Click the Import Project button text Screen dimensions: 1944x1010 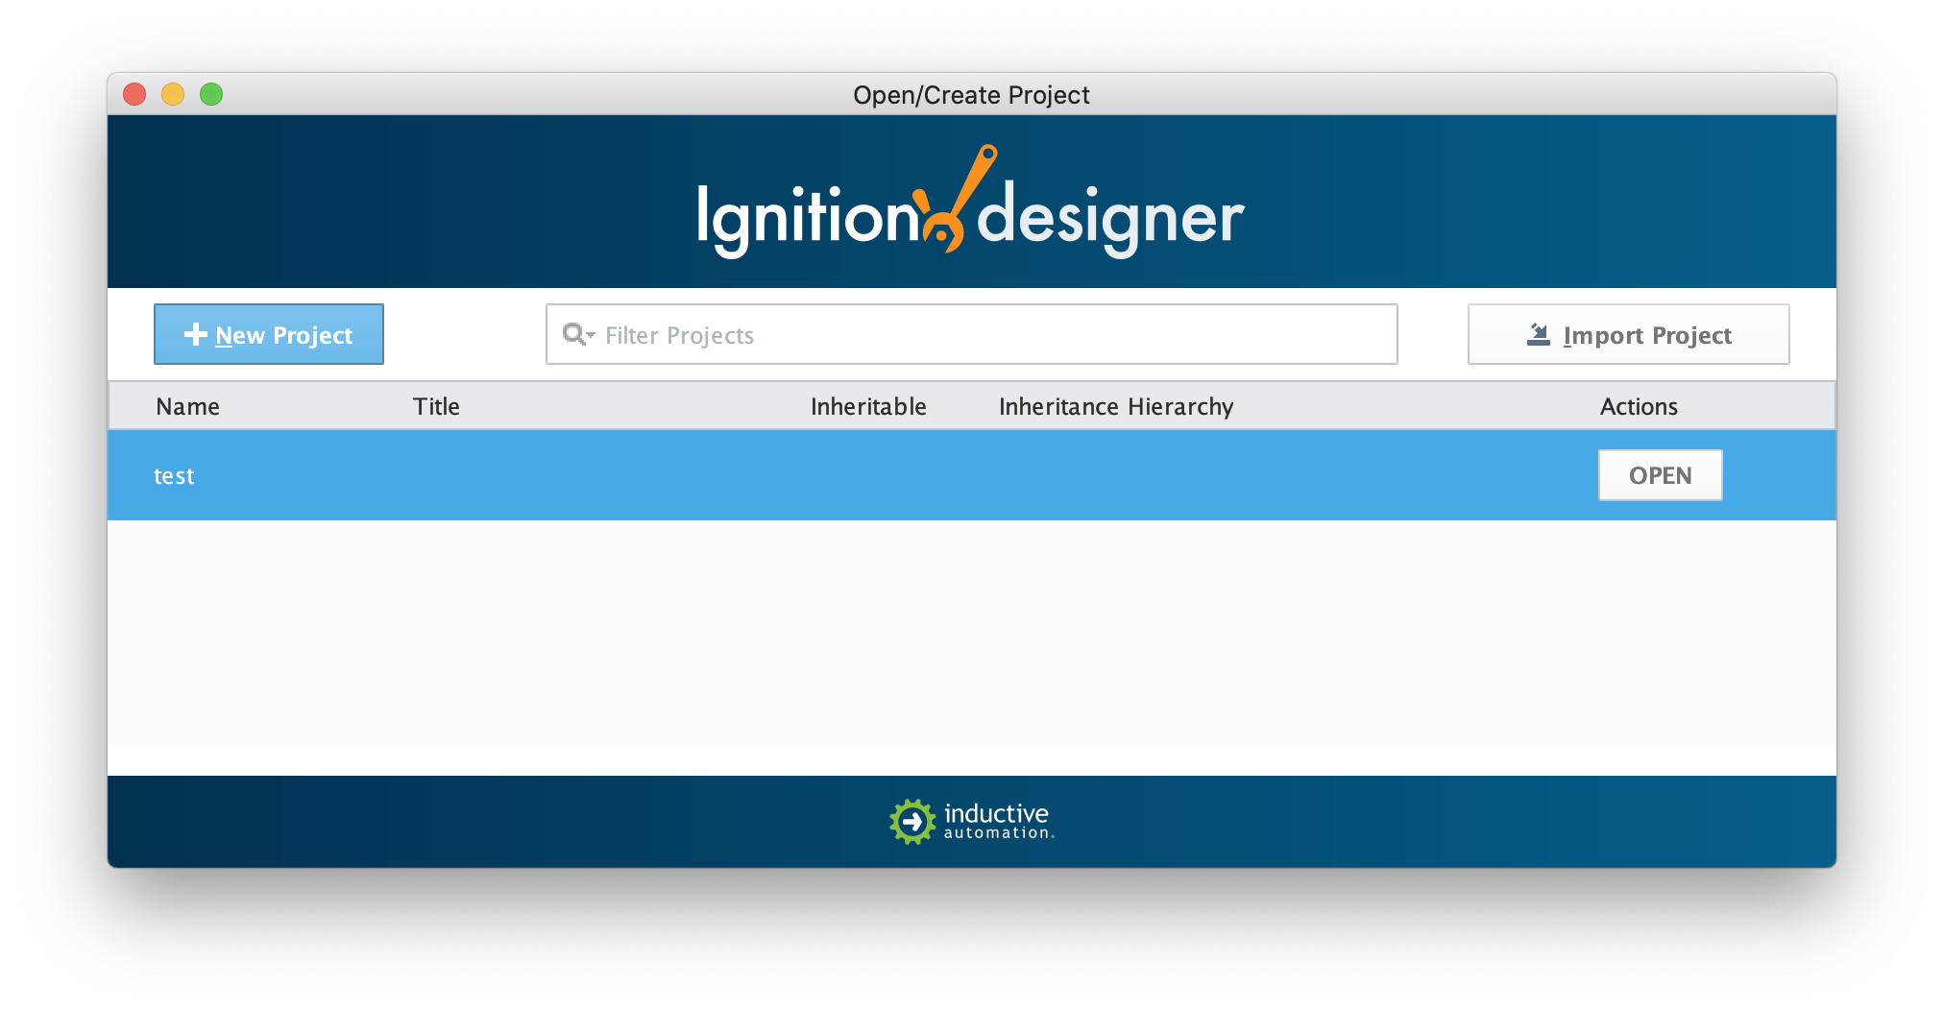(1646, 335)
